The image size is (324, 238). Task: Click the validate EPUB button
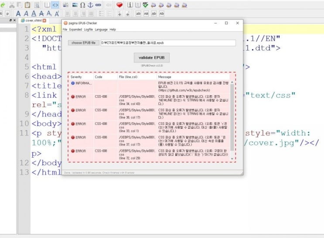pos(152,58)
